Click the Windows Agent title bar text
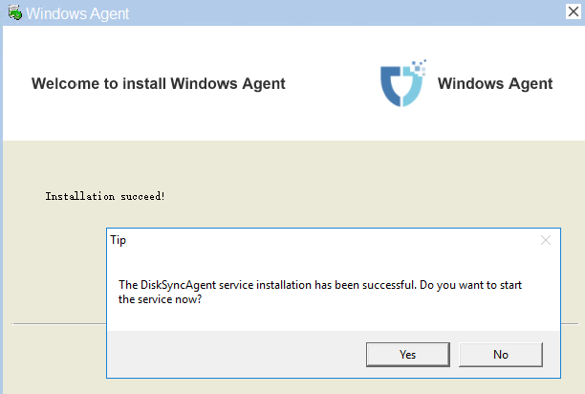 pos(77,13)
